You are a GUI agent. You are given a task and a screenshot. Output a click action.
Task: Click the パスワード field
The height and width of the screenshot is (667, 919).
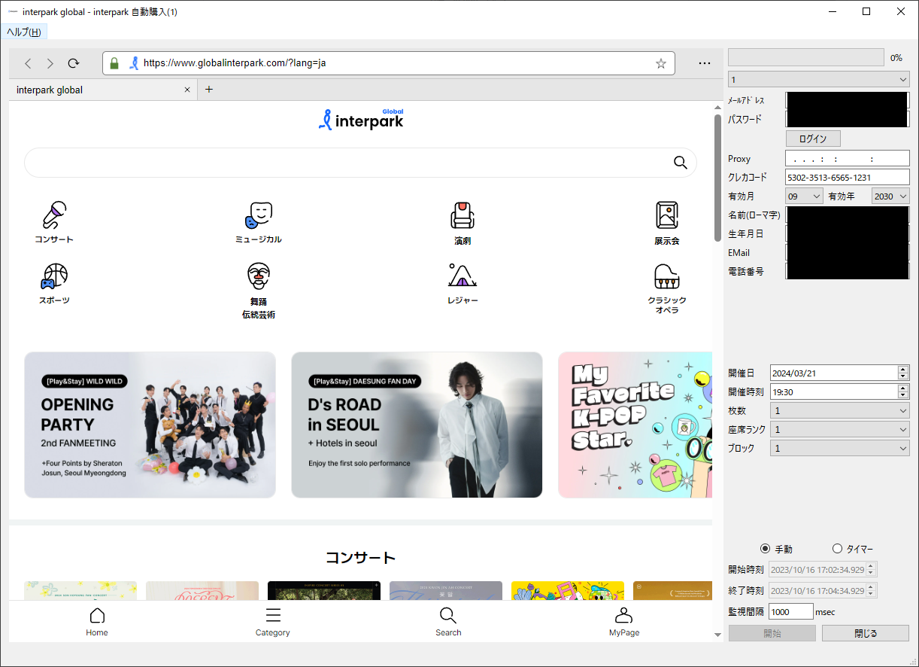848,118
